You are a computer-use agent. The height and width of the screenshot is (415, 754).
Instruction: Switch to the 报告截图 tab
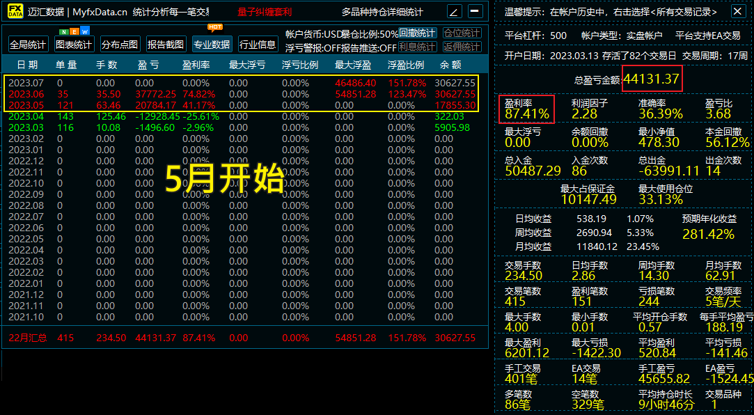(165, 43)
